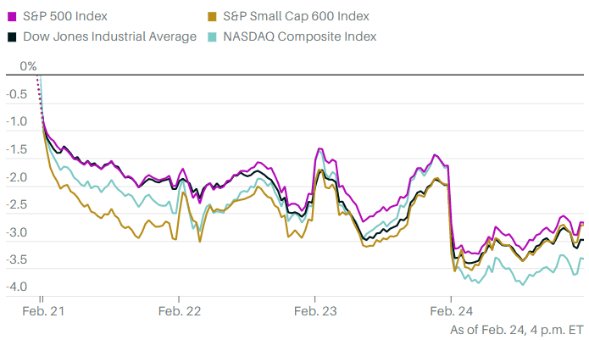Click the black Dow Jones legend swatch
The image size is (589, 340).
tap(12, 36)
